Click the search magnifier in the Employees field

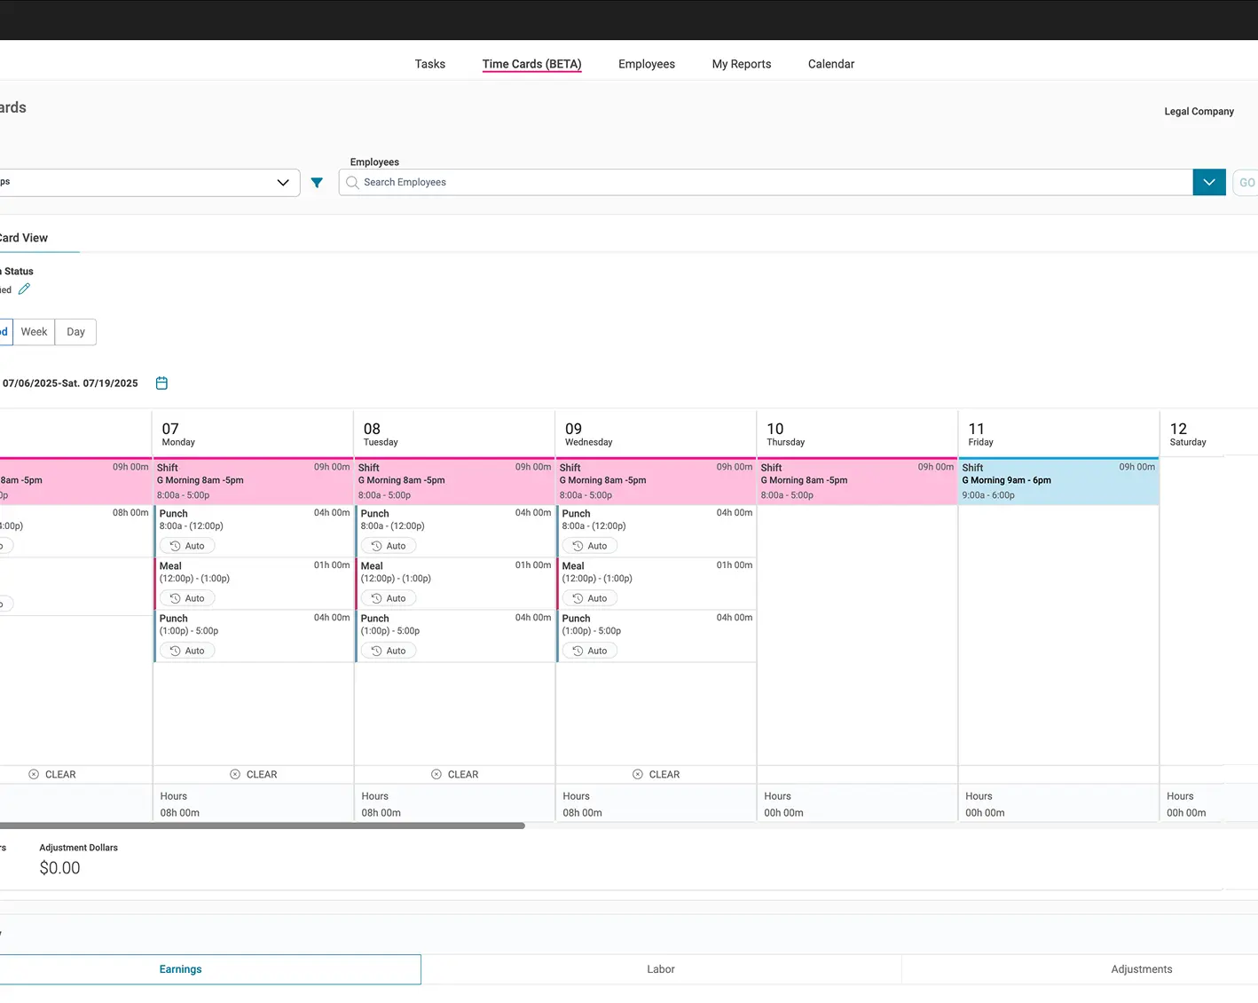(x=351, y=182)
